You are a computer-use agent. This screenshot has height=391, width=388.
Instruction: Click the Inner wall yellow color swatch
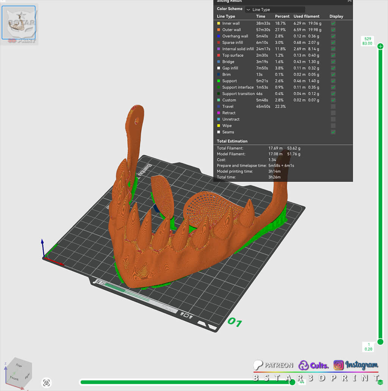(x=219, y=23)
